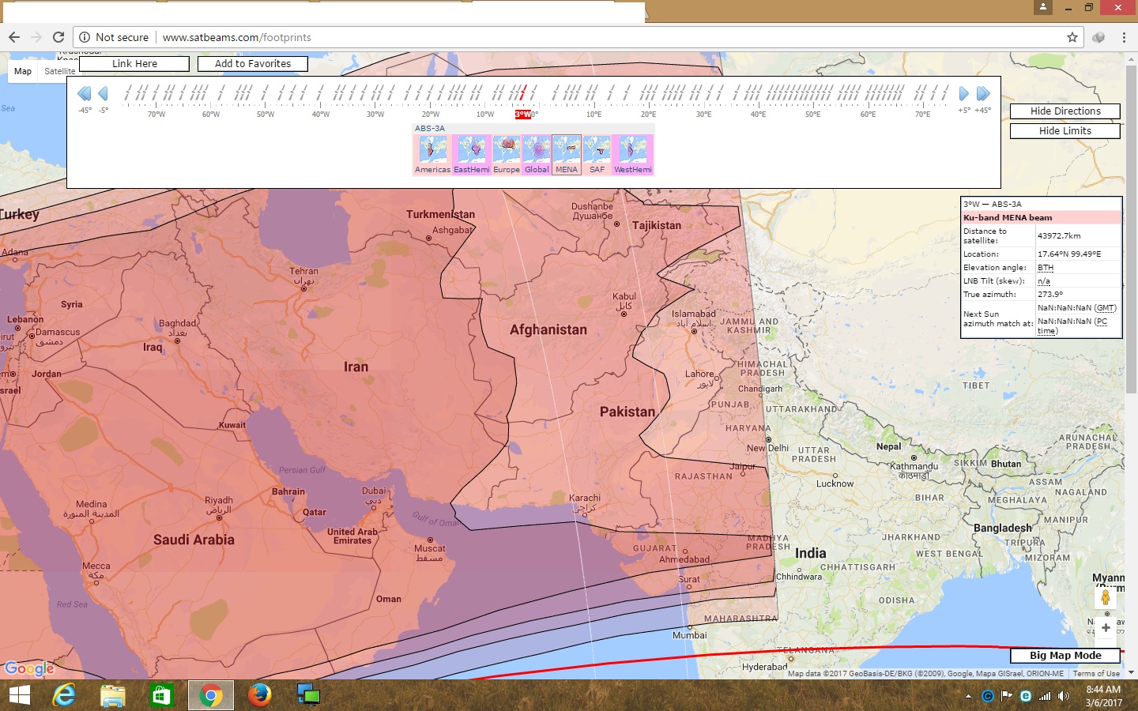Image resolution: width=1138 pixels, height=711 pixels.
Task: Click Hide Limits button
Action: pos(1065,131)
